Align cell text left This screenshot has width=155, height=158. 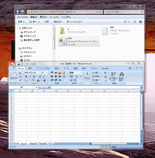pyautogui.click(x=52, y=77)
